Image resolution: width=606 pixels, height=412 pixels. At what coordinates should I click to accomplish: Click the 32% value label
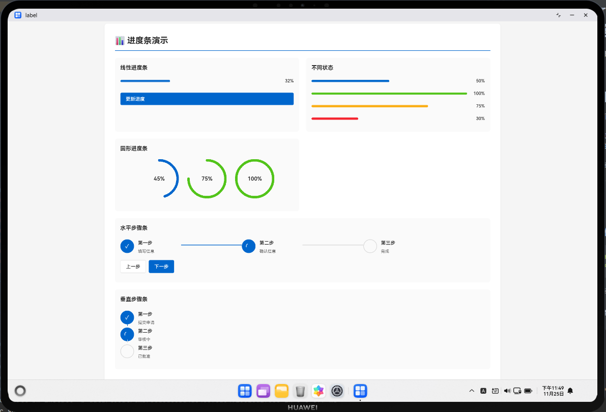(x=289, y=81)
